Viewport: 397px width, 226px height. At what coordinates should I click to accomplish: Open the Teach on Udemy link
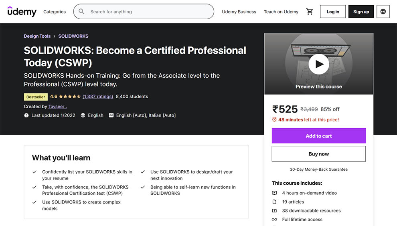pyautogui.click(x=281, y=12)
